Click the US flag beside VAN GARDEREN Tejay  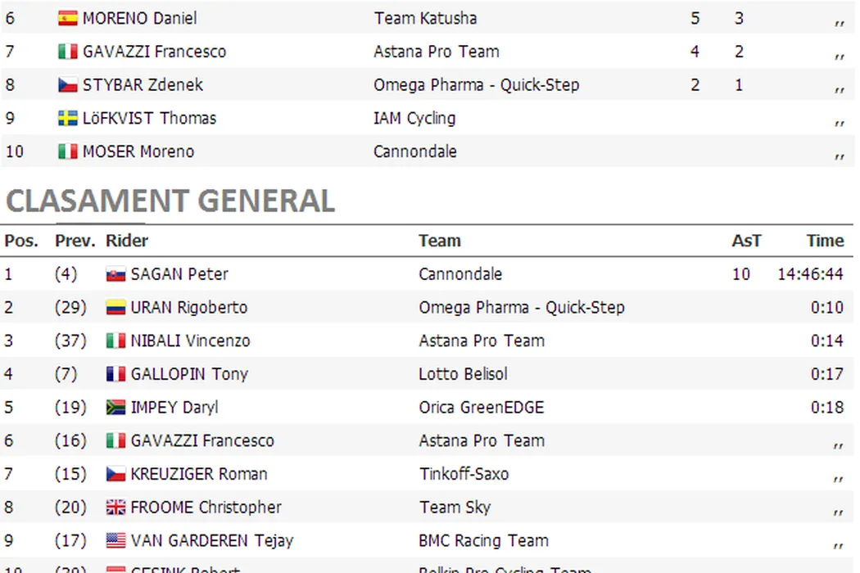(115, 541)
